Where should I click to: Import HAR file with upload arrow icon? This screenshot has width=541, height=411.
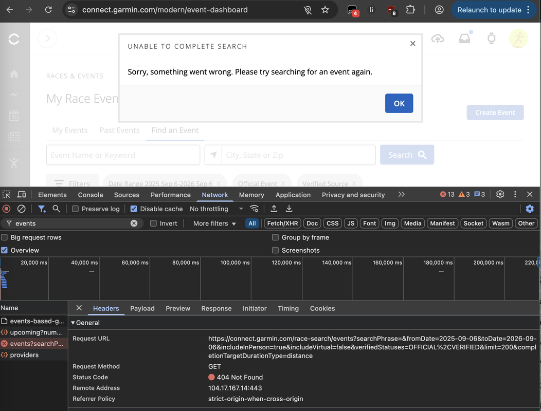click(x=274, y=209)
